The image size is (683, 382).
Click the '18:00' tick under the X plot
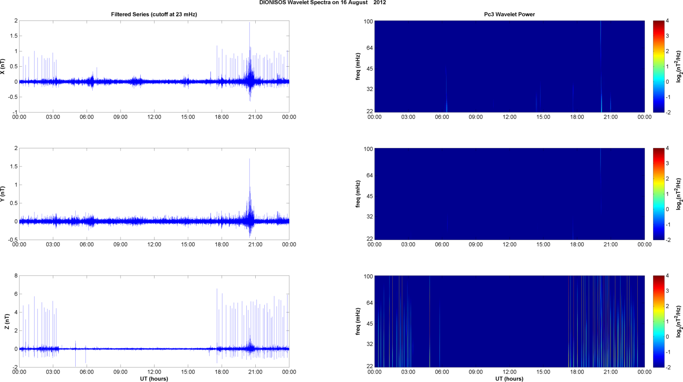coord(222,117)
